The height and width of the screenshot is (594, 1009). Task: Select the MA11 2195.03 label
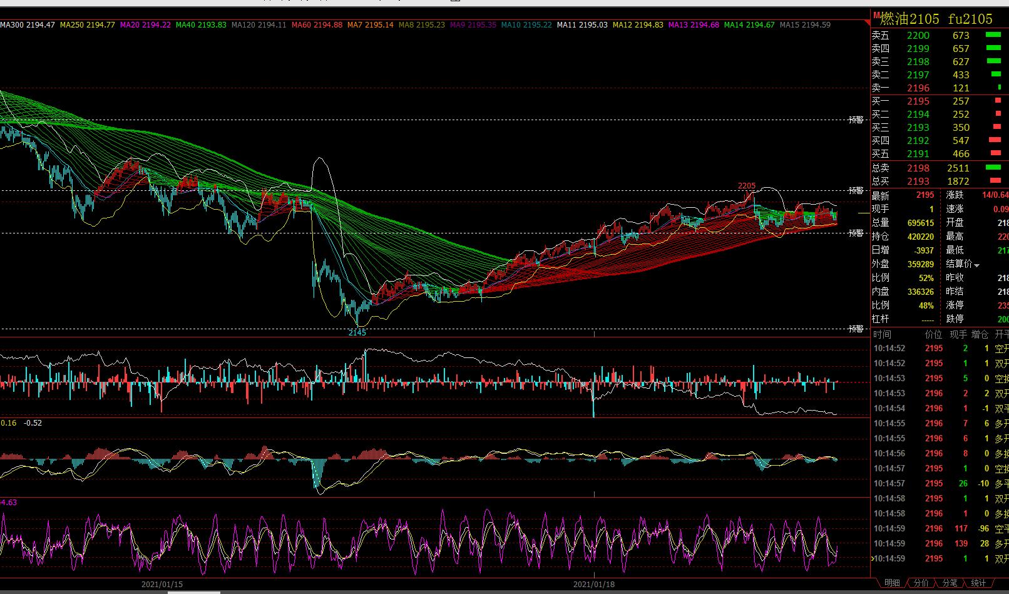coord(582,25)
